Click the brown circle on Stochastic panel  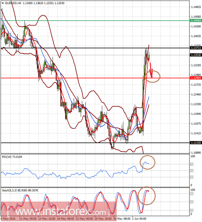coord(147,196)
